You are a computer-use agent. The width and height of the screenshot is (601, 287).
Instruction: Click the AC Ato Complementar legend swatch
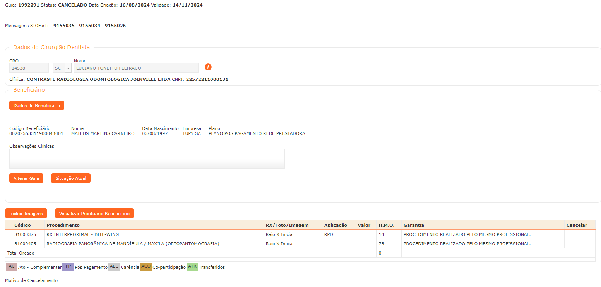[x=12, y=267]
